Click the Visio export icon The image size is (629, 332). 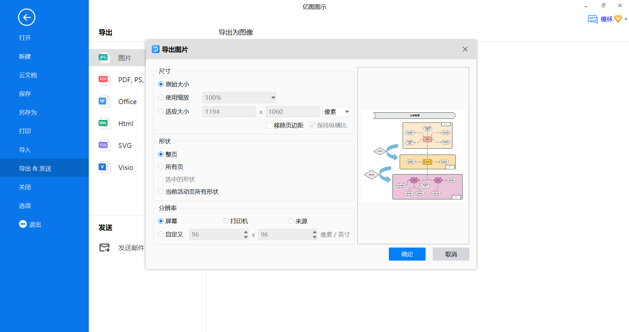(x=104, y=167)
